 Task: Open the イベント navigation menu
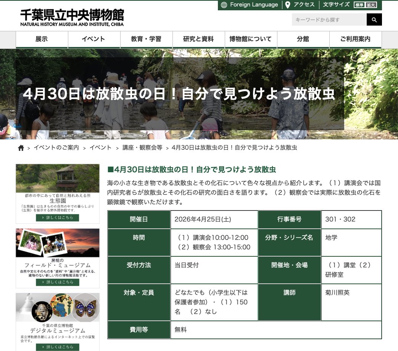pyautogui.click(x=94, y=39)
